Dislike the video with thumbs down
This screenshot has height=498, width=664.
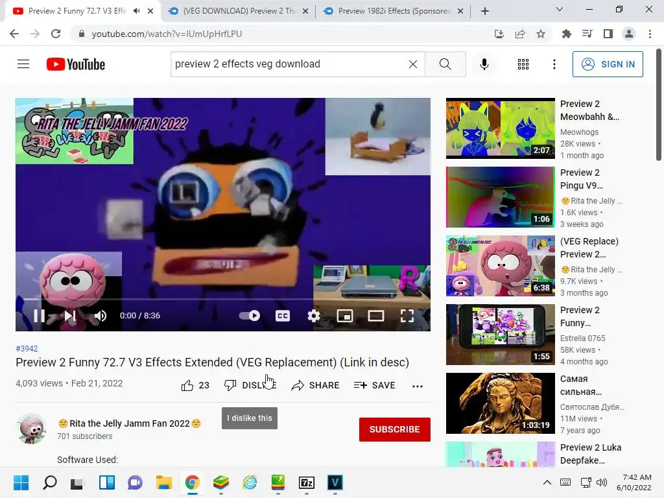tap(250, 385)
